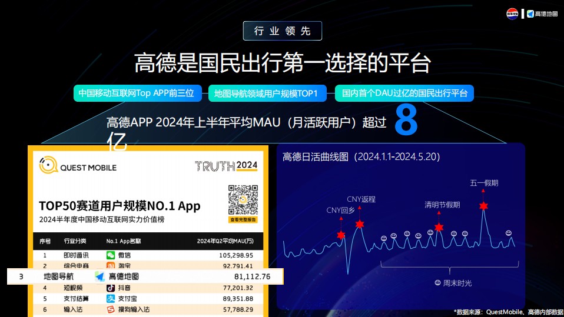
Task: Click the red star under 五一假期
Action: point(483,206)
